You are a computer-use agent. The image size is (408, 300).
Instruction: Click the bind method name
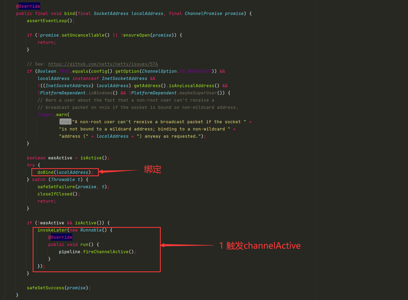click(x=70, y=13)
